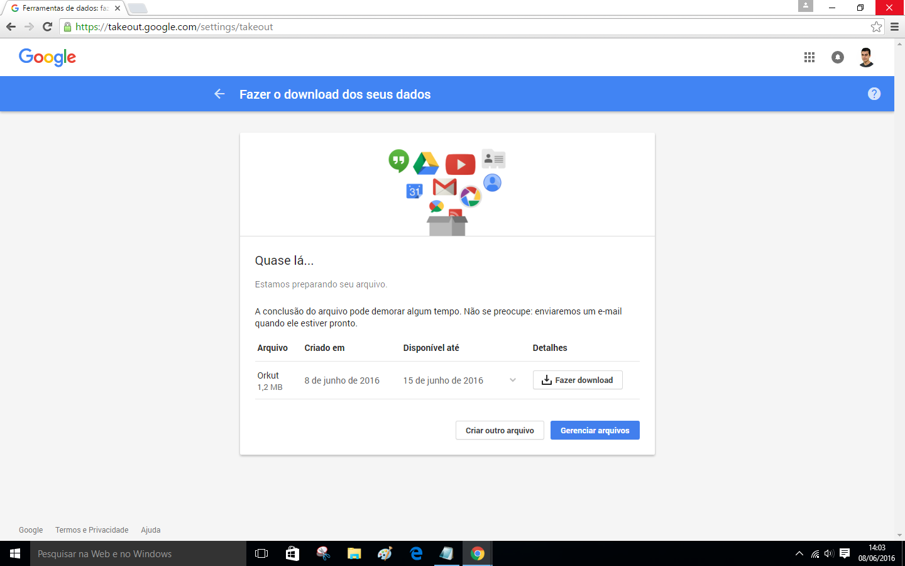
Task: Click Chrome icon on taskbar
Action: point(478,553)
